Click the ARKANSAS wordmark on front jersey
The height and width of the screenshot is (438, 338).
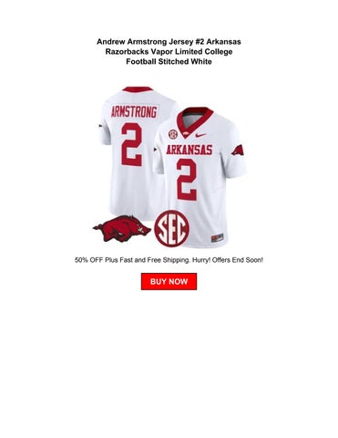[189, 150]
